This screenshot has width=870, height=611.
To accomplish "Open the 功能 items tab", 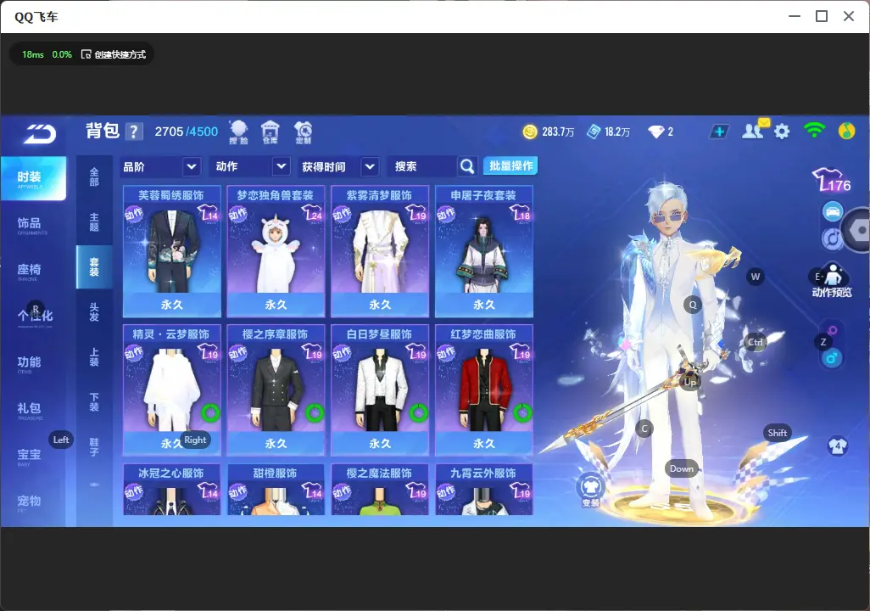I will (x=30, y=362).
